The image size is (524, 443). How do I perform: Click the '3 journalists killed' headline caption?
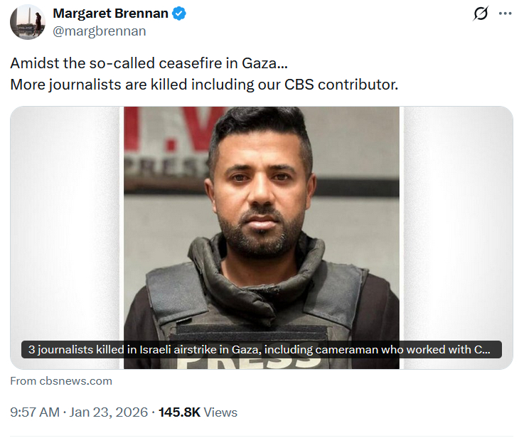(x=260, y=349)
